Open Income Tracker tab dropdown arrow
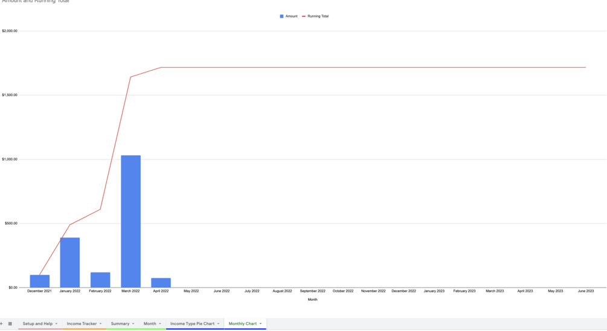 click(x=101, y=324)
